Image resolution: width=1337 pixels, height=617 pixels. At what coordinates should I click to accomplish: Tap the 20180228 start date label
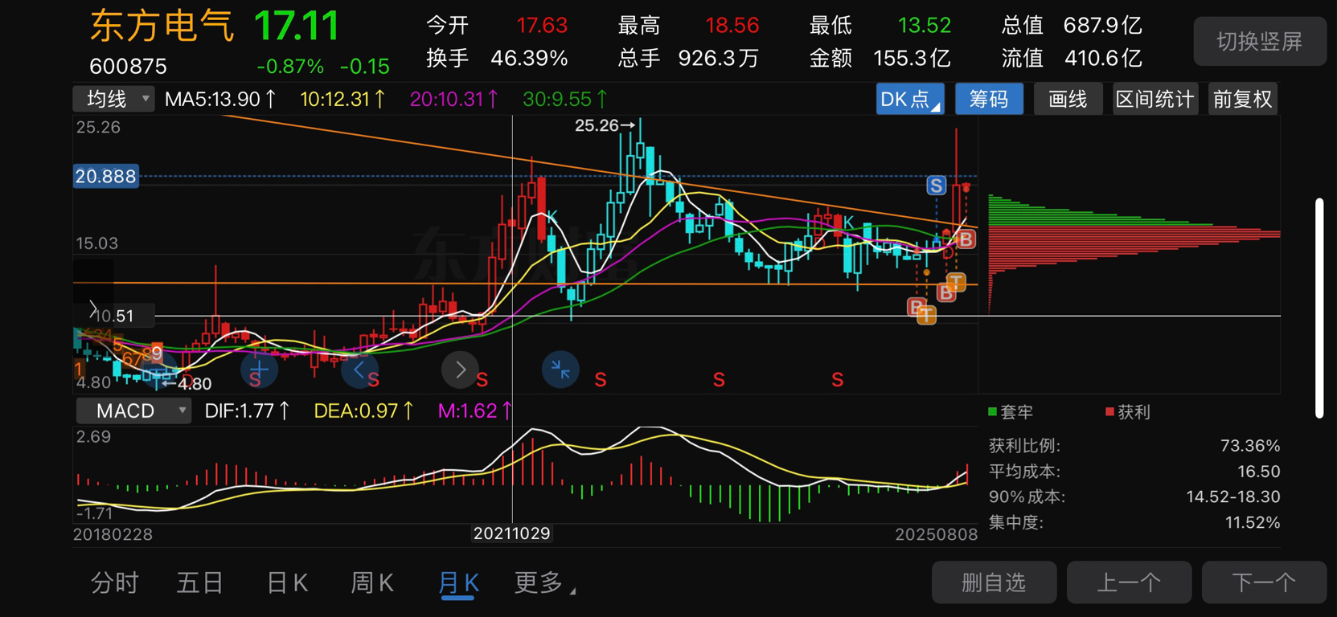click(x=113, y=534)
